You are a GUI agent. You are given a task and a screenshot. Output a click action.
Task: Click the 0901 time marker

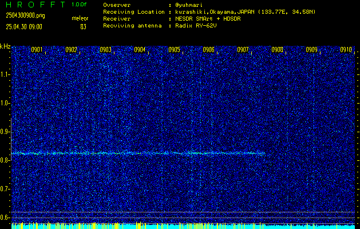37,50
